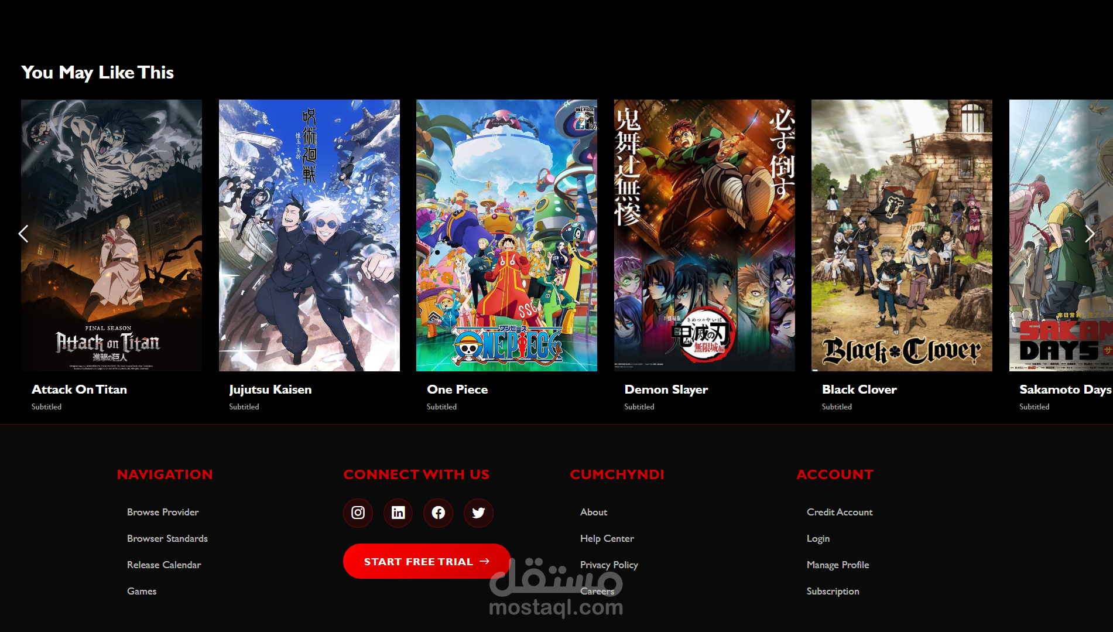Click Subtitled label under Sakamoto Days
The width and height of the screenshot is (1113, 632).
tap(1034, 406)
